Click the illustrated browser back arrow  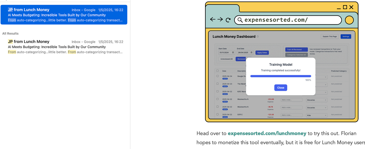pos(213,20)
